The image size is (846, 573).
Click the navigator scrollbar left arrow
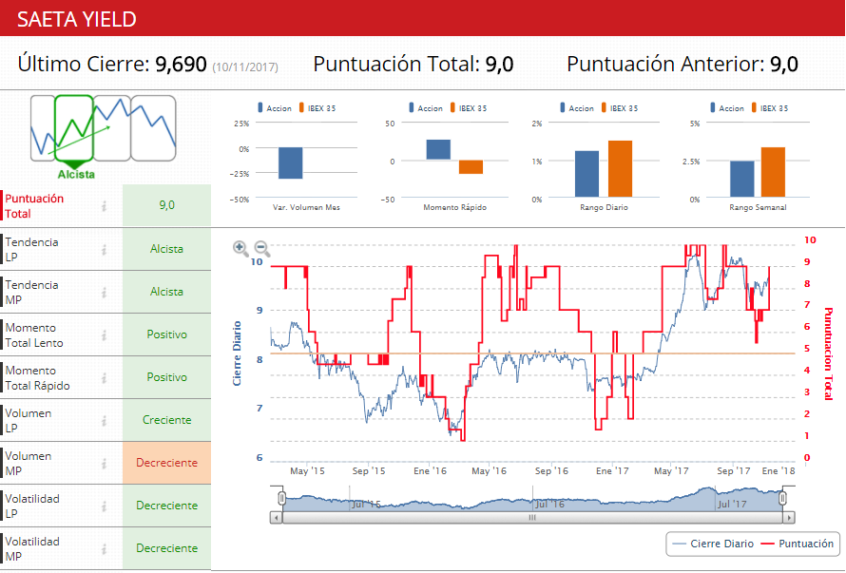(x=277, y=518)
